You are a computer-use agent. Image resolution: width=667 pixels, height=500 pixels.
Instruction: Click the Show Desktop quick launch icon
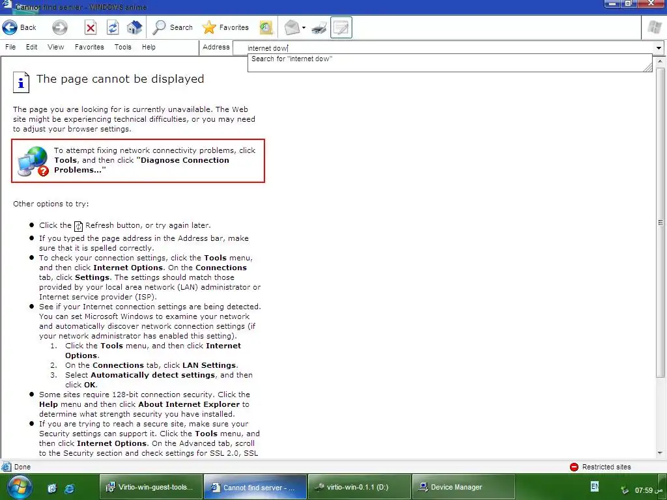(52, 488)
